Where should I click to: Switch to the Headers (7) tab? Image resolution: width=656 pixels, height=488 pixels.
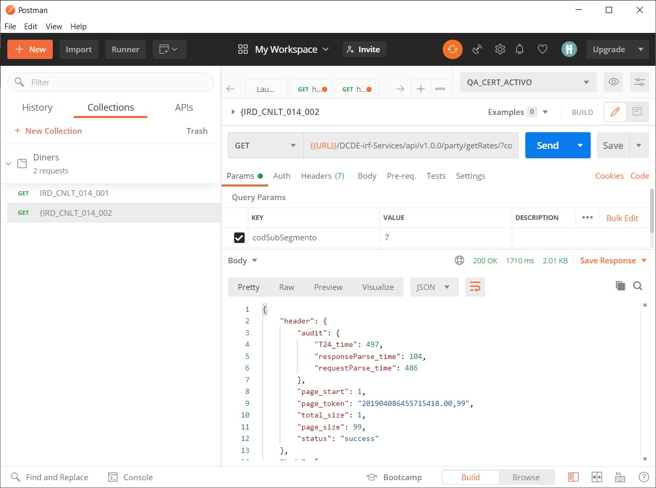(x=323, y=176)
